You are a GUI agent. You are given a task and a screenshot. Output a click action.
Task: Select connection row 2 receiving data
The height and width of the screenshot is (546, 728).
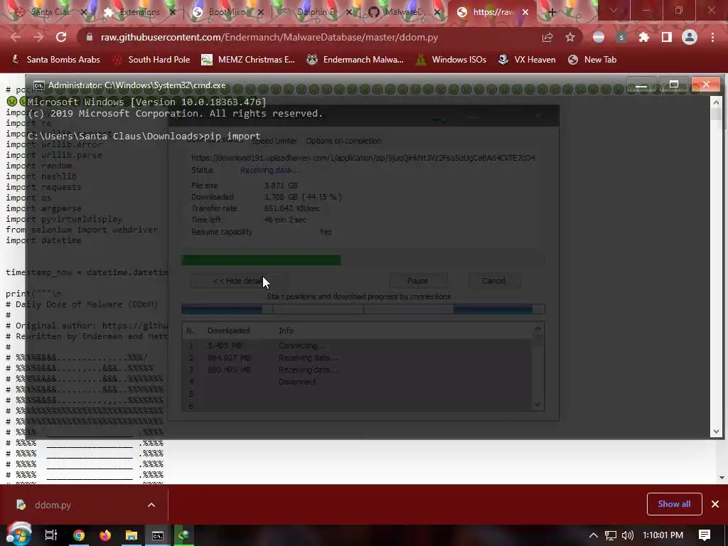tap(358, 358)
